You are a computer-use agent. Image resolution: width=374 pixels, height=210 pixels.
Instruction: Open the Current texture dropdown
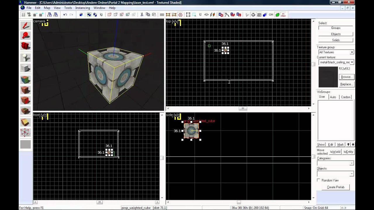pos(336,62)
